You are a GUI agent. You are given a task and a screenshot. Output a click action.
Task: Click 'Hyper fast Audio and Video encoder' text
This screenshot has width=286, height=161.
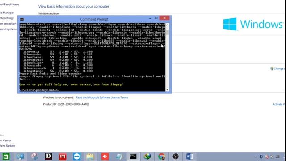click(x=50, y=73)
